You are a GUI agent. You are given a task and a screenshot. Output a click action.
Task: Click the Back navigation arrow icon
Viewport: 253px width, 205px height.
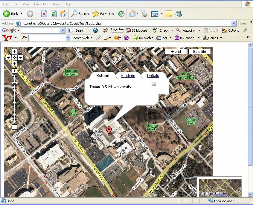click(x=7, y=14)
